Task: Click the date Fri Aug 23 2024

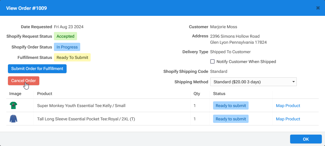Action: 69,27
